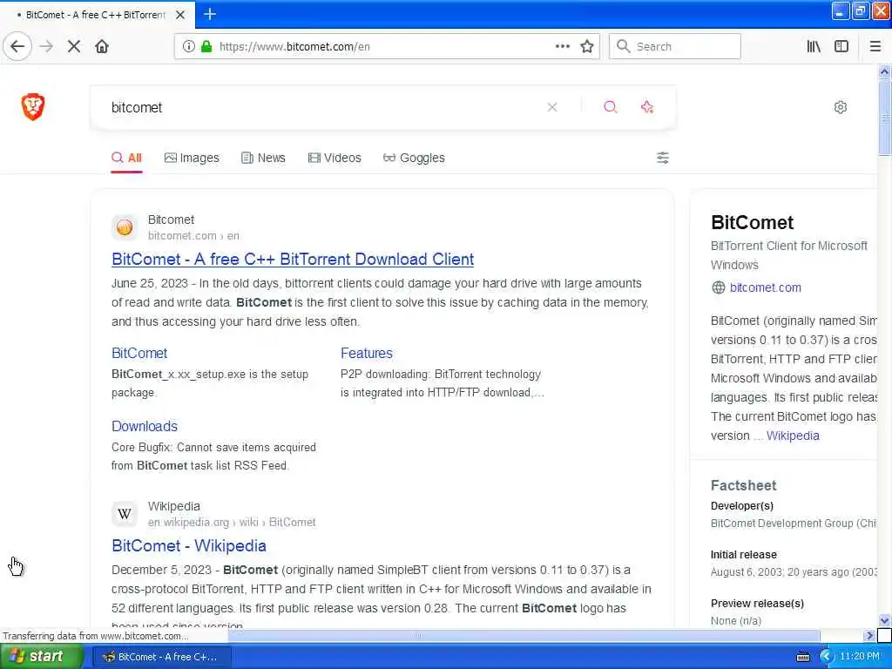Click globe icon beside bitcomet.com

(719, 287)
